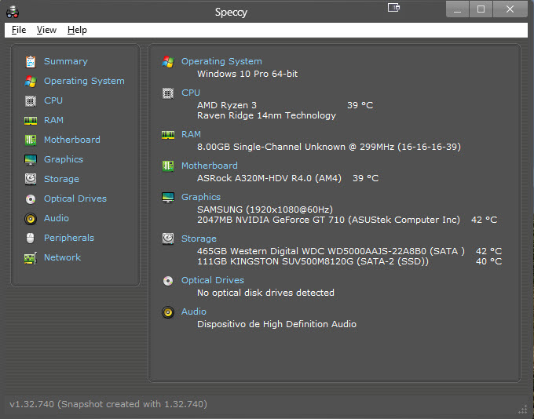Open Peripherals from sidebar
Image resolution: width=534 pixels, height=419 pixels.
coord(69,238)
